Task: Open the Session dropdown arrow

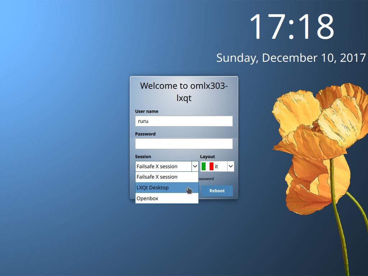Action: [195, 166]
